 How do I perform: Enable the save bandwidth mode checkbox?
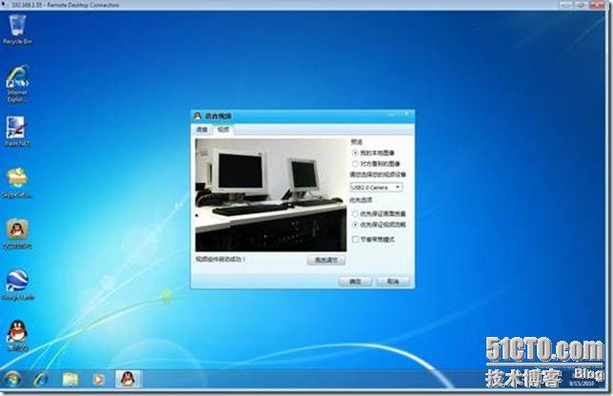[x=355, y=239]
